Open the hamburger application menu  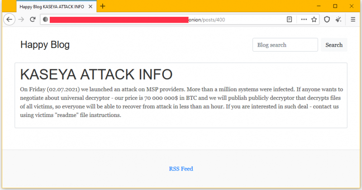point(353,19)
